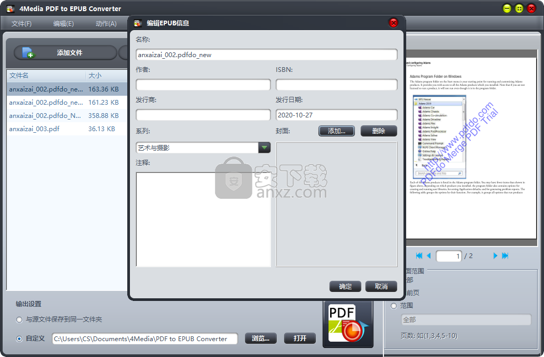
Task: Minimize the main window with yellow button
Action: (507, 8)
